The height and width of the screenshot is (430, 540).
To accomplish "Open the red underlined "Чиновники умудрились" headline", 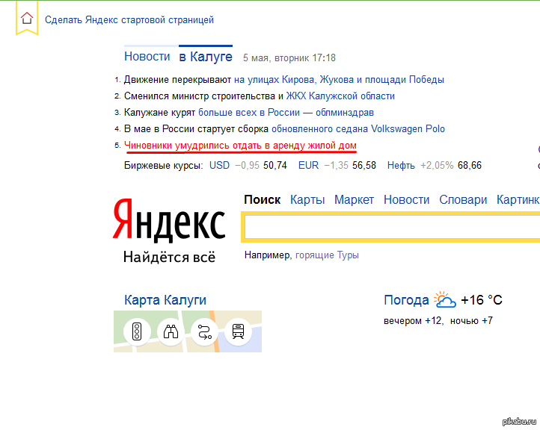I will [240, 146].
